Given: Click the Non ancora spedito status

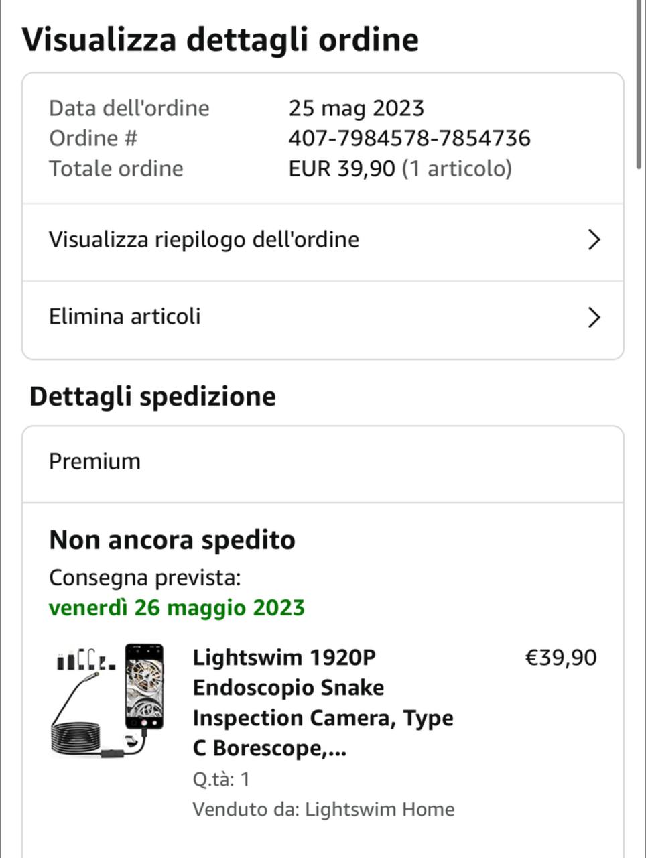Looking at the screenshot, I should click(172, 540).
